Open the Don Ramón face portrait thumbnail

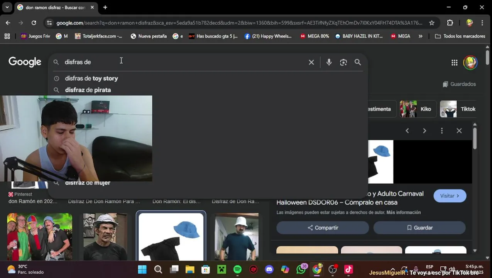tap(105, 237)
